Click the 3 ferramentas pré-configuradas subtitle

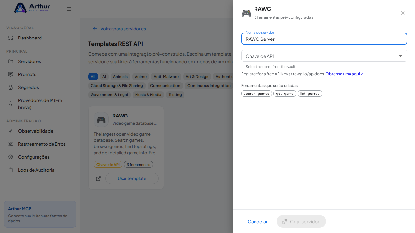(284, 17)
